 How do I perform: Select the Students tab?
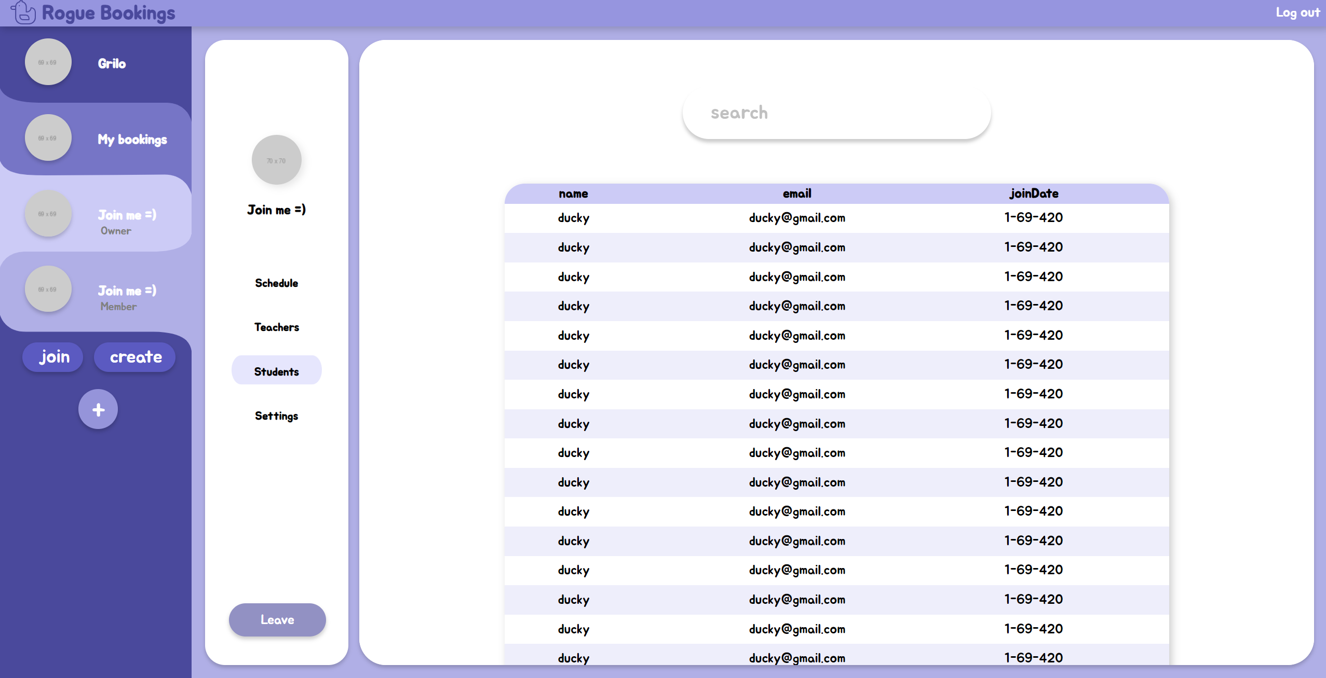coord(276,371)
